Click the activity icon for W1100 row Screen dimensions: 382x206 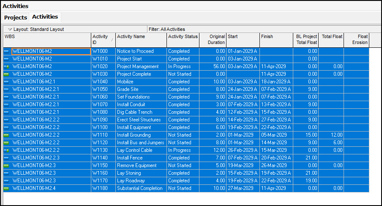[x=6, y=127]
